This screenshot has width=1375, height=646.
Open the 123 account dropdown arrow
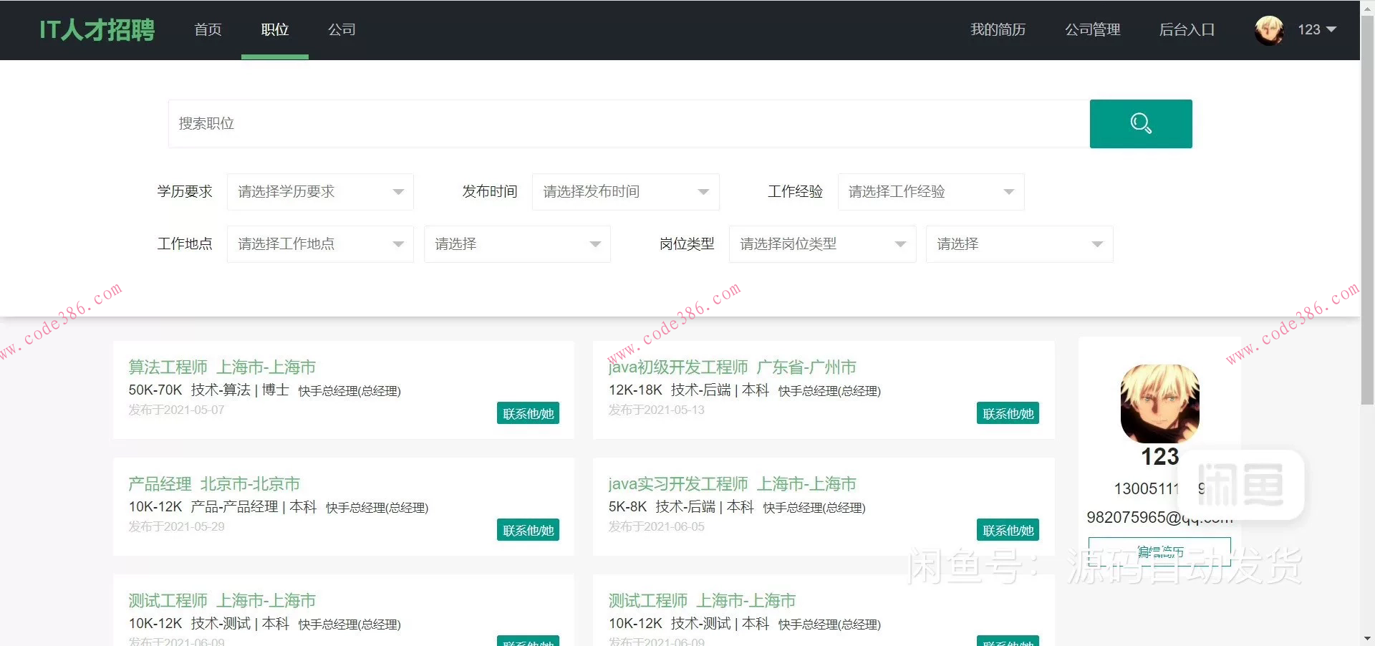coord(1331,30)
